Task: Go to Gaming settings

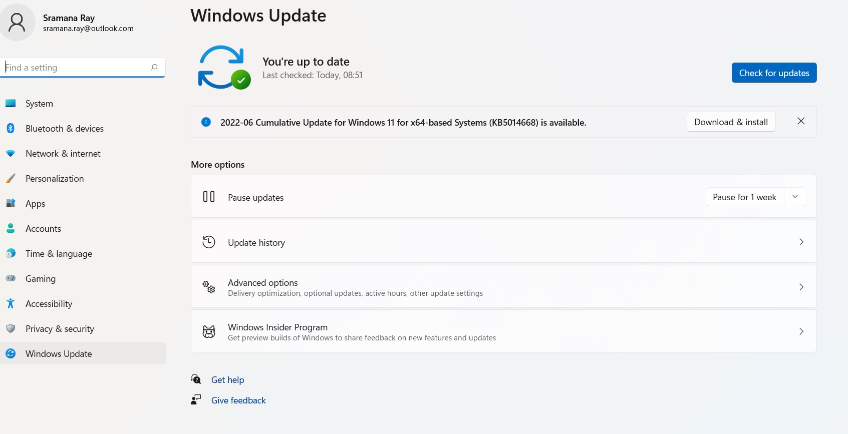Action: tap(83, 279)
